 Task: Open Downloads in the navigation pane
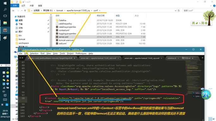pos(21,24)
